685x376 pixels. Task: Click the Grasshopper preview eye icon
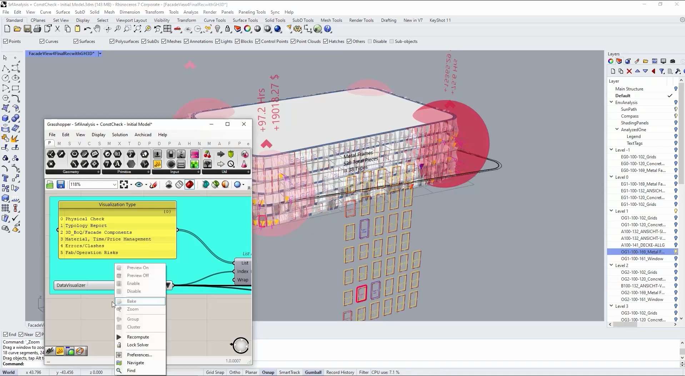(139, 184)
